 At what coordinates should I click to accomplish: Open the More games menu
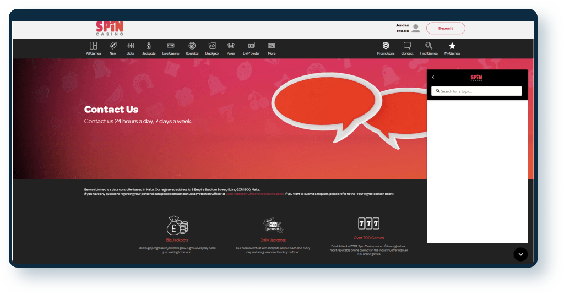pyautogui.click(x=272, y=48)
